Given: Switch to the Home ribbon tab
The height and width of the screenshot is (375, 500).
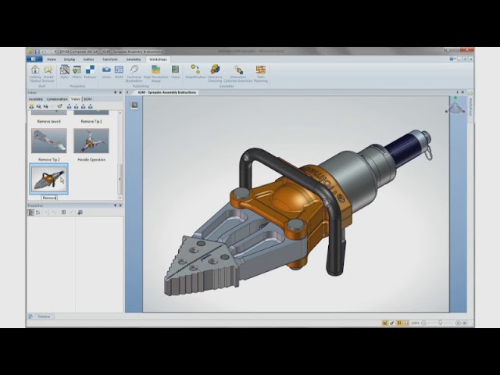Looking at the screenshot, I should (52, 59).
